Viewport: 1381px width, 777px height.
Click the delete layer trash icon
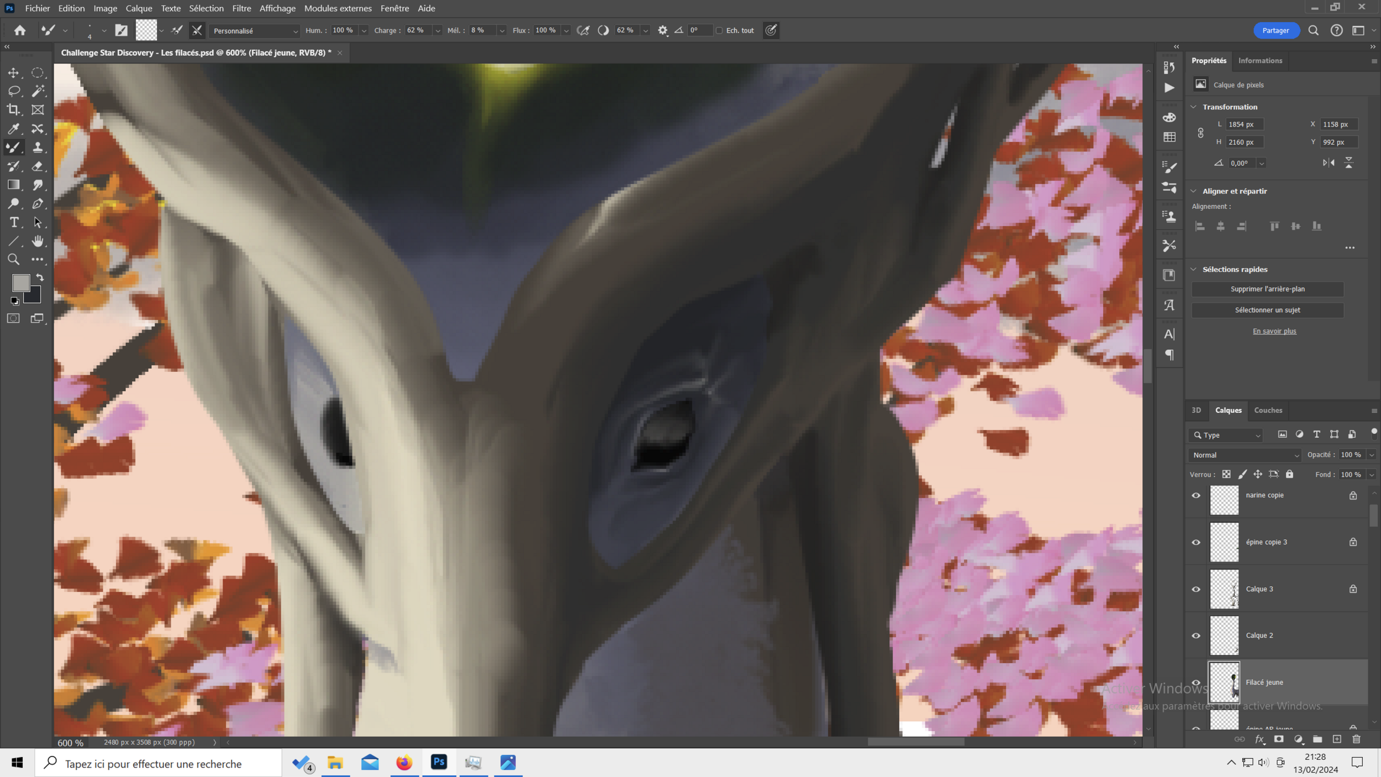[1356, 739]
